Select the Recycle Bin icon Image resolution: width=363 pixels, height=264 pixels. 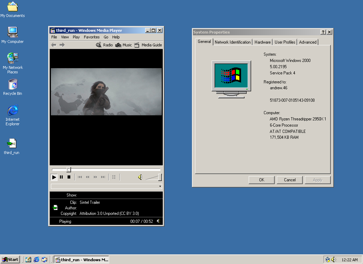[x=12, y=87]
